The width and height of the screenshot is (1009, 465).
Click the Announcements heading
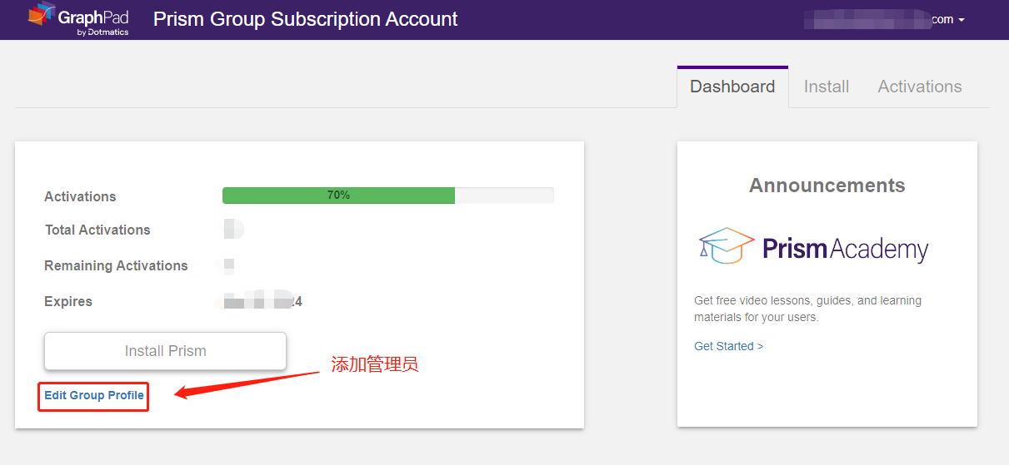[x=827, y=186]
